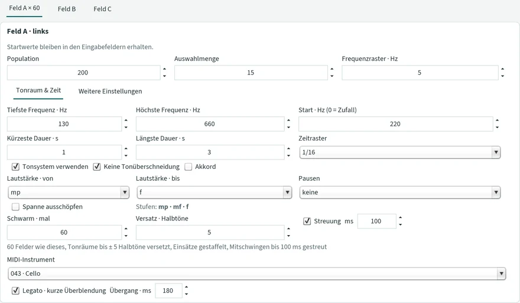Open MIDI-Instrument Cello dropdown
Screen dimensions: 520x303
(x=256, y=273)
